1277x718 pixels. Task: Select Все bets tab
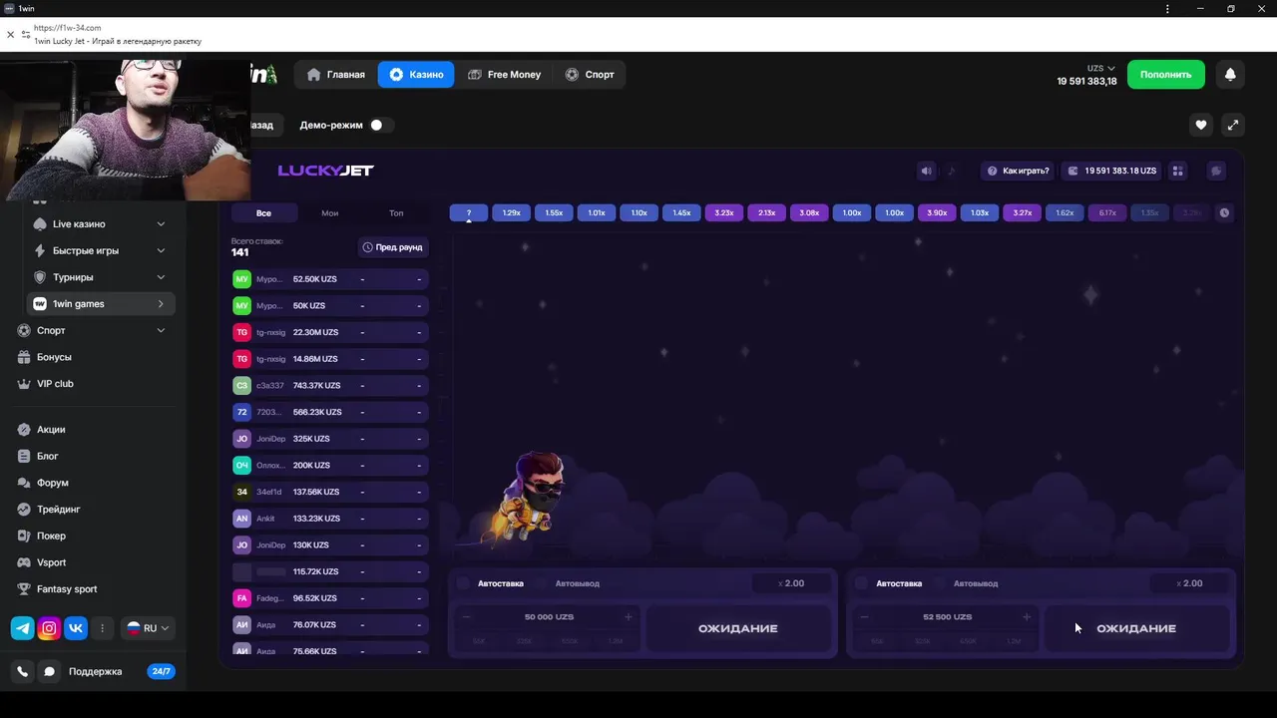coord(263,213)
